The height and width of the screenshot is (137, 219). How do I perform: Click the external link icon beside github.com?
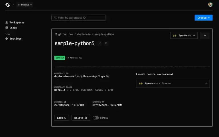coord(56,34)
